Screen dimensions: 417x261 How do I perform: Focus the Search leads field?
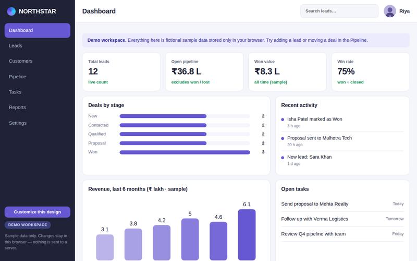pos(339,11)
